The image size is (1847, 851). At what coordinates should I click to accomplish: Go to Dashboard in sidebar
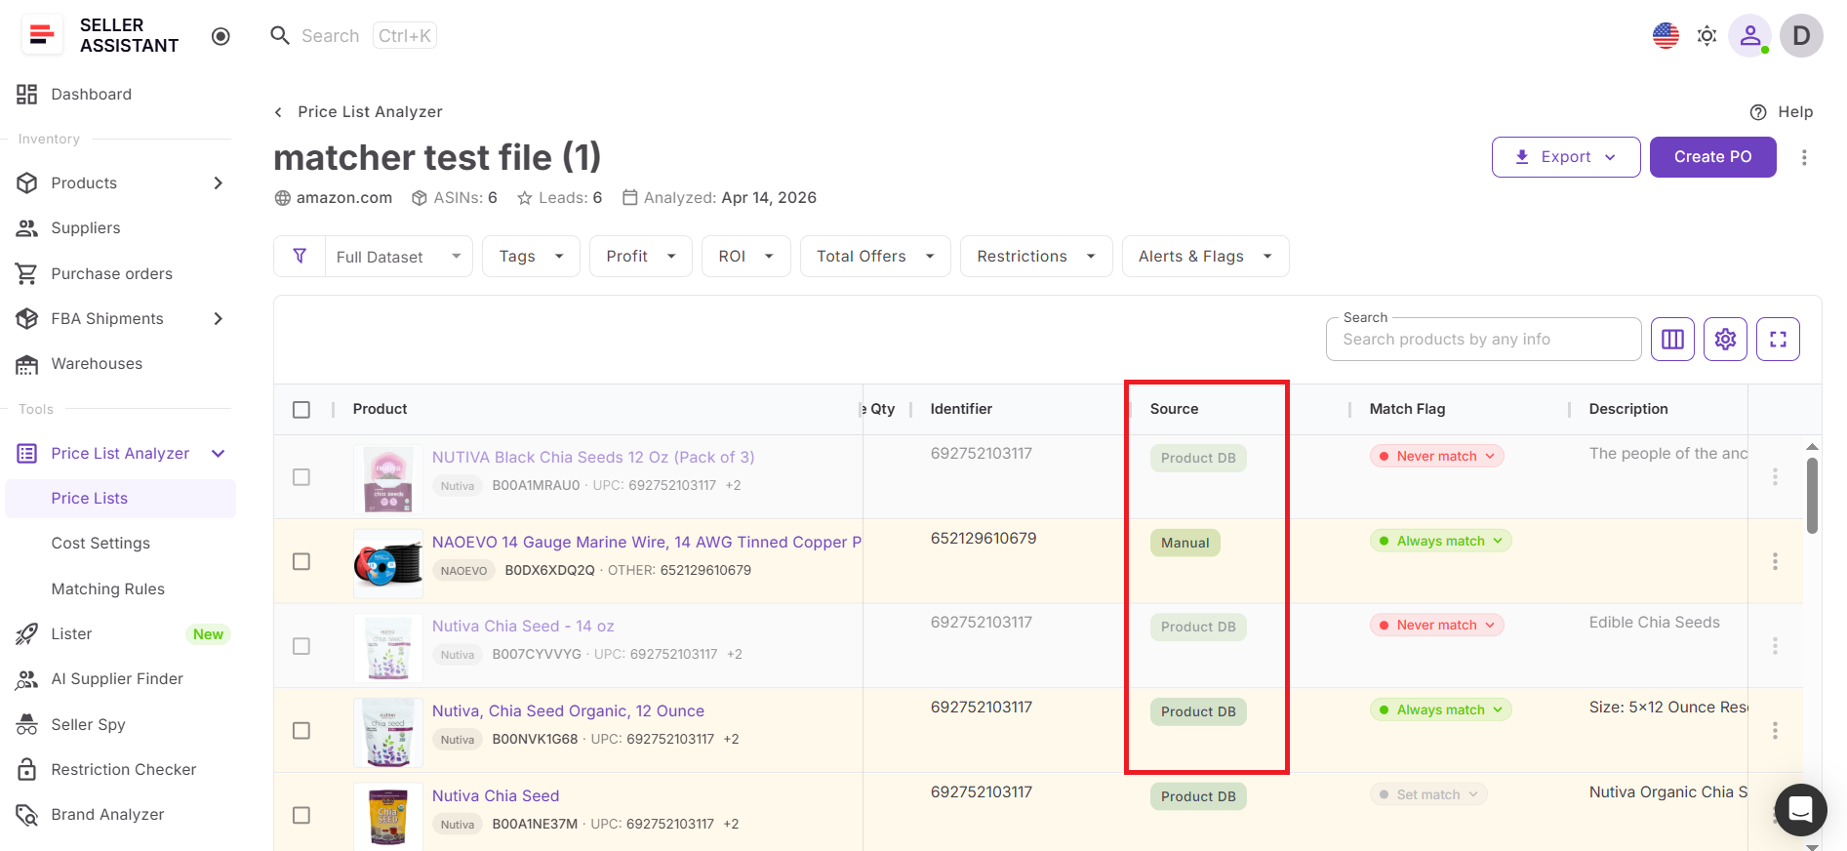91,94
